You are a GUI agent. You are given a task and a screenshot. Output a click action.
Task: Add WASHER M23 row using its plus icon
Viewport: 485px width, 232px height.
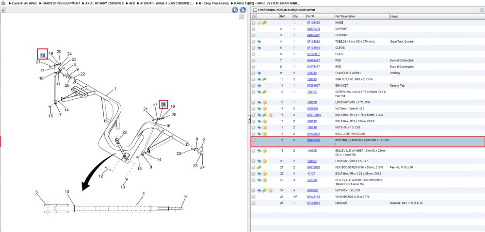pos(253,197)
